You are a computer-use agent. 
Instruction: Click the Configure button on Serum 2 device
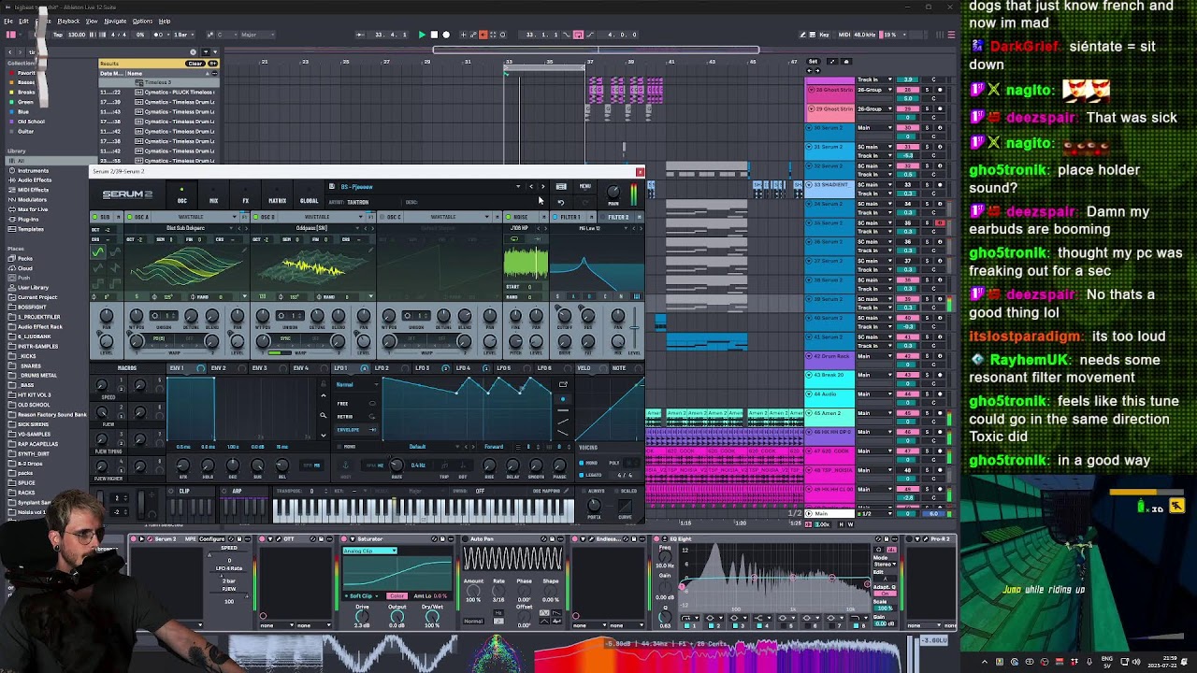coord(210,539)
